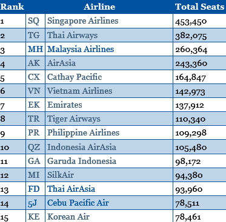Select the Garuda Indonesia name cell
The image size is (226, 222).
pyautogui.click(x=109, y=161)
